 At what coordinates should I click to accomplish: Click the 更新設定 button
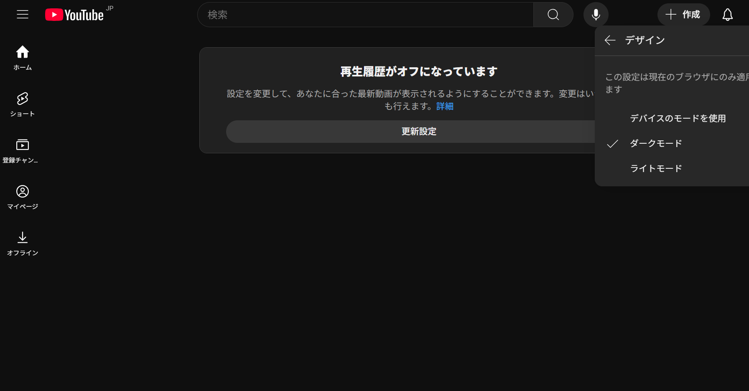click(x=418, y=132)
